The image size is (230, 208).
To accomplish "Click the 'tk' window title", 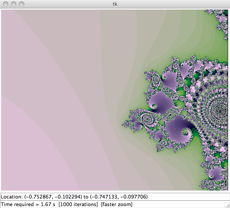I will click(x=115, y=4).
